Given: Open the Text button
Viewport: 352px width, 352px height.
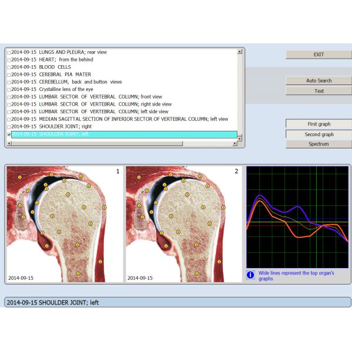Looking at the screenshot, I should point(319,91).
